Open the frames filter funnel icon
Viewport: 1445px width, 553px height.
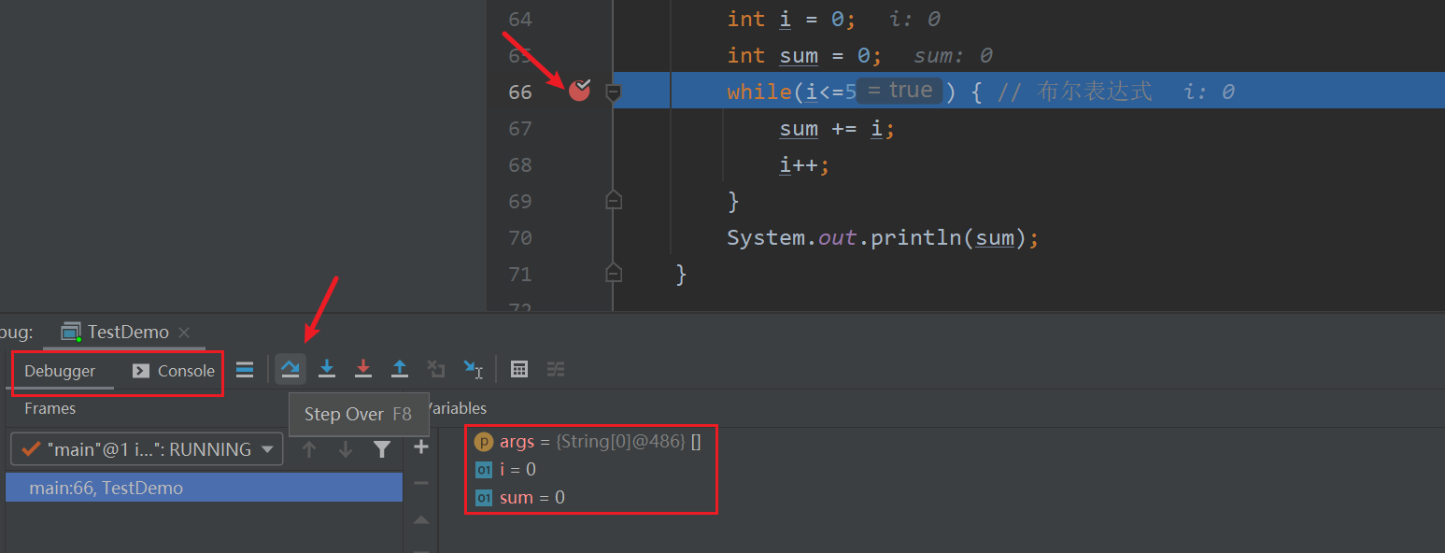tap(381, 449)
